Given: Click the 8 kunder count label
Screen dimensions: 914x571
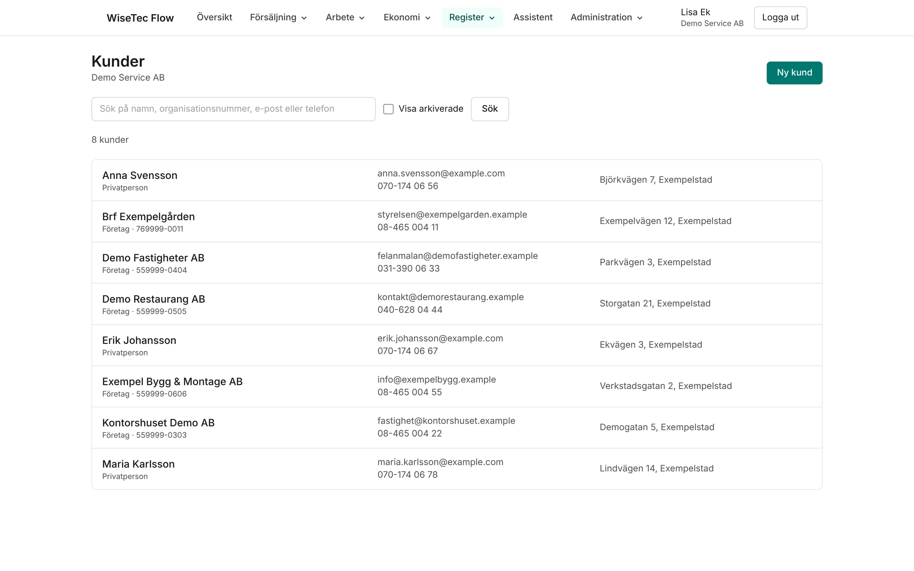Looking at the screenshot, I should 110,140.
